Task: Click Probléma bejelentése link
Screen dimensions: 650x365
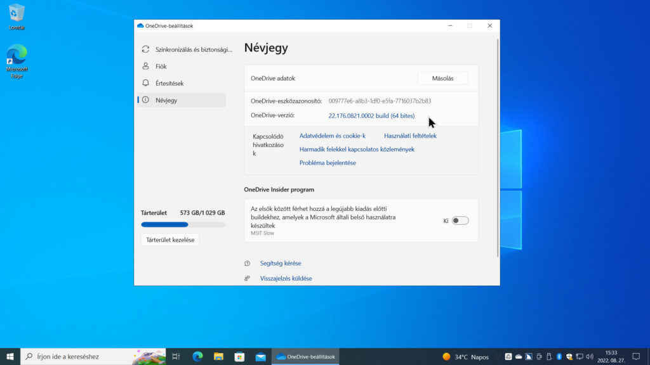Action: click(x=328, y=163)
